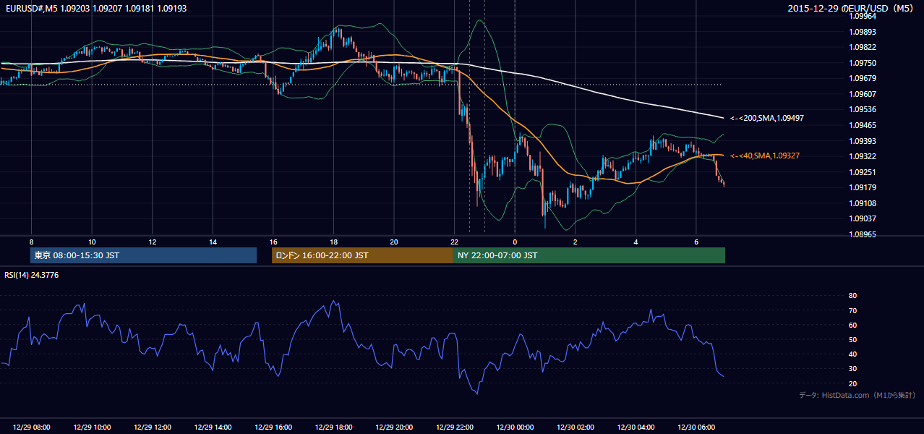Click the 1.09179 price axis label
The height and width of the screenshot is (434, 924).
pos(863,187)
